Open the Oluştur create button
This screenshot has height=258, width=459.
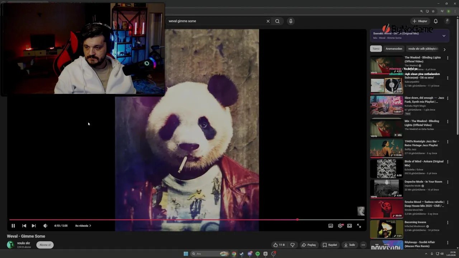(x=420, y=21)
